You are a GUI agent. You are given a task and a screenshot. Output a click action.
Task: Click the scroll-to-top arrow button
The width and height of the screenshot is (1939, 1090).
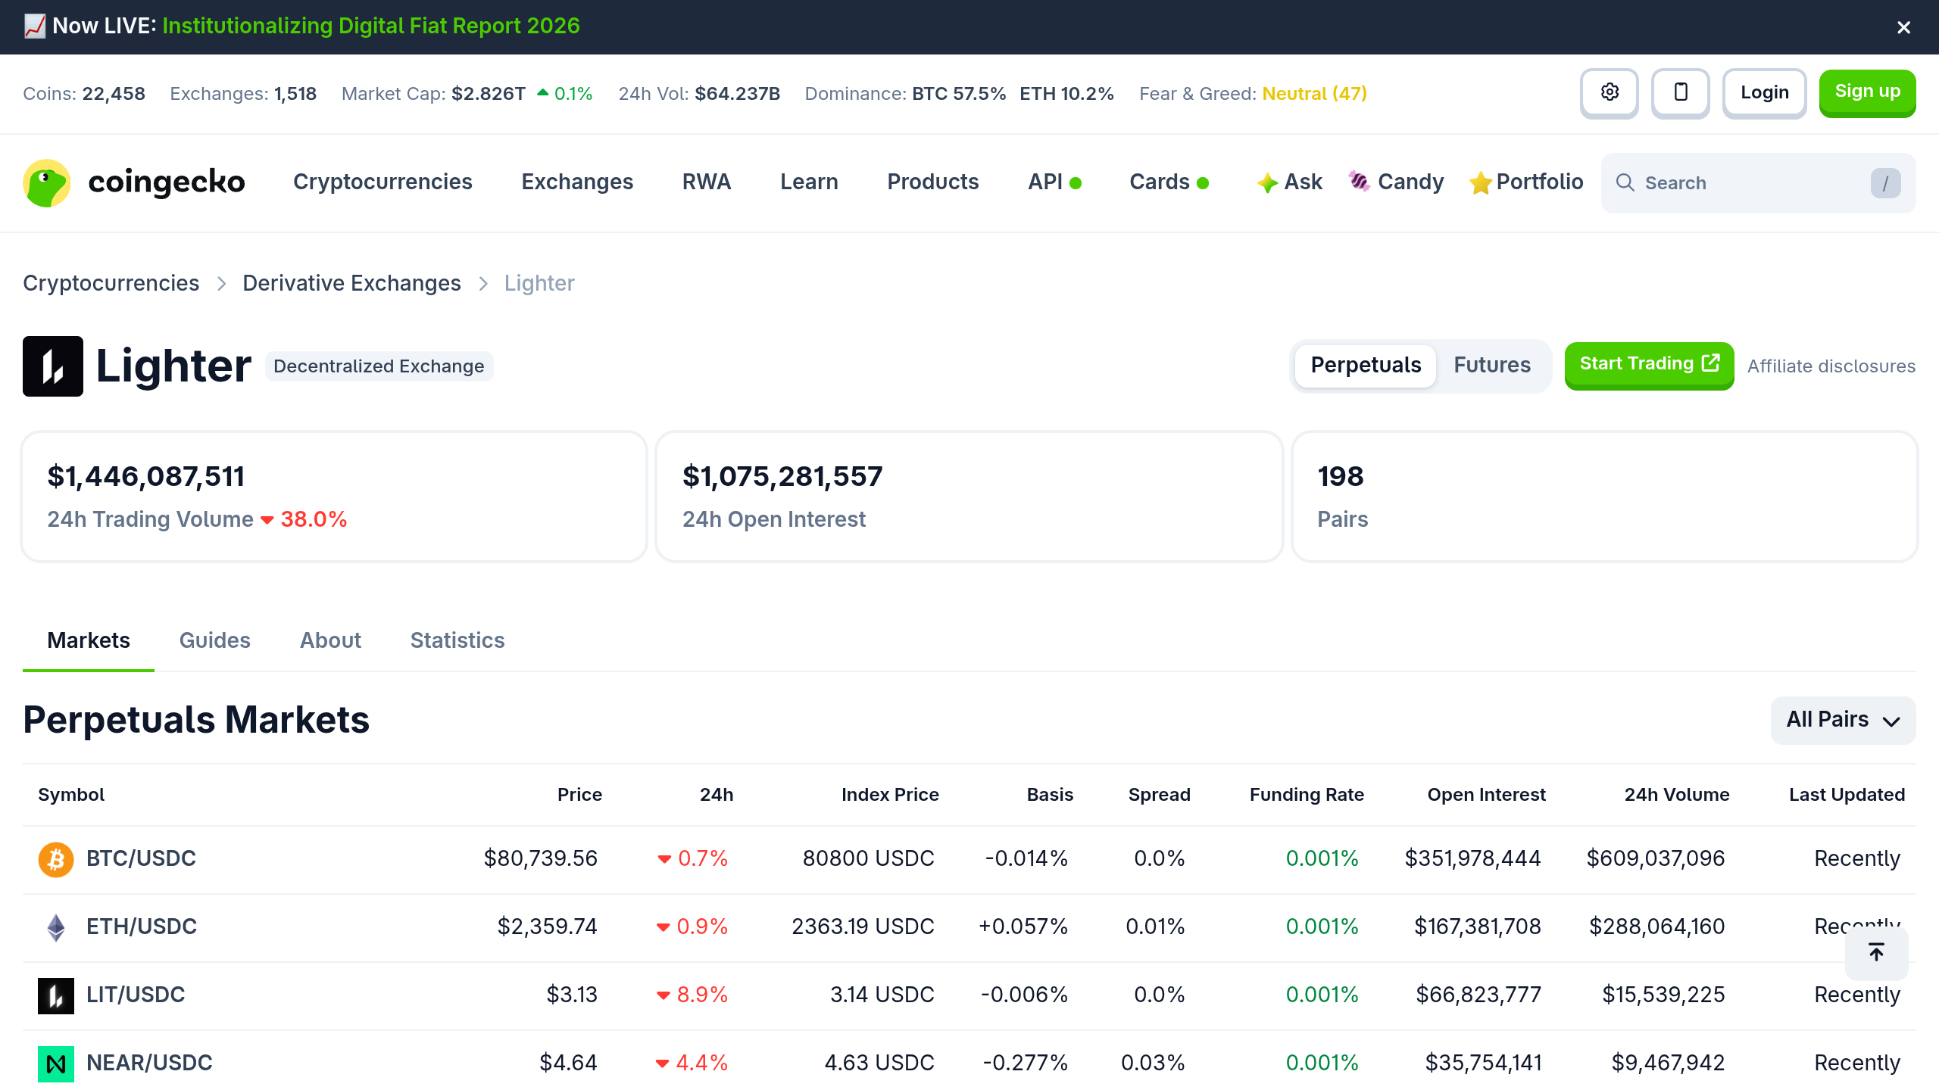pyautogui.click(x=1876, y=952)
